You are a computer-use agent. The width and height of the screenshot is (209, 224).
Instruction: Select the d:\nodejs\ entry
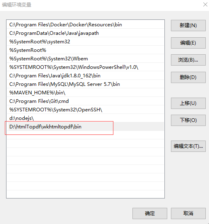pos(85,118)
